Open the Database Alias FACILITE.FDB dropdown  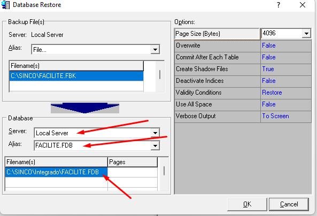click(155, 145)
